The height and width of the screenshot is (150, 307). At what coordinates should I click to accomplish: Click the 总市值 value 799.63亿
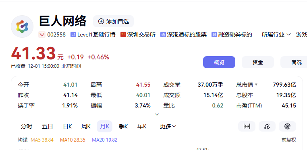(284, 85)
